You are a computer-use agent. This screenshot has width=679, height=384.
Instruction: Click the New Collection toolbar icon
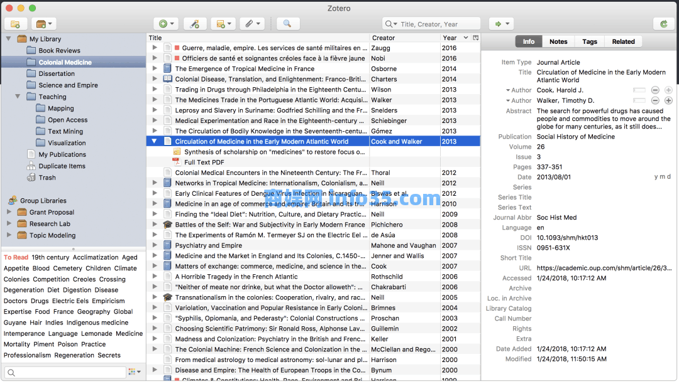pyautogui.click(x=16, y=24)
